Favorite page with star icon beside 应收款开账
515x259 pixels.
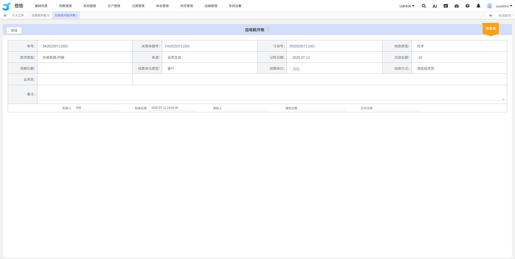(268, 30)
